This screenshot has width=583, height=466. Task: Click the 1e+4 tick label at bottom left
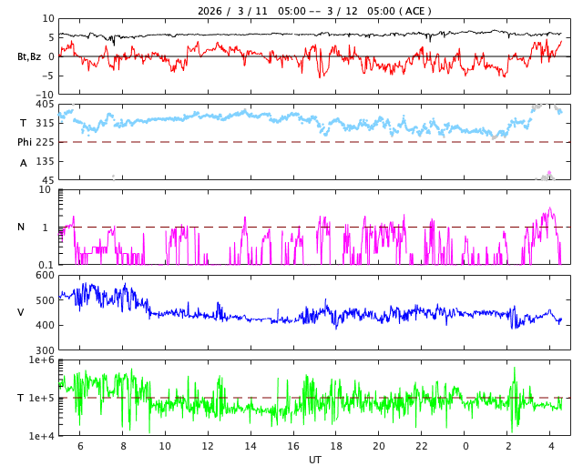pyautogui.click(x=41, y=436)
